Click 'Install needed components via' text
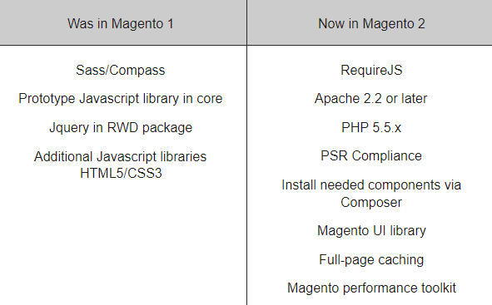Screen dimensions: 492x305 (371, 185)
